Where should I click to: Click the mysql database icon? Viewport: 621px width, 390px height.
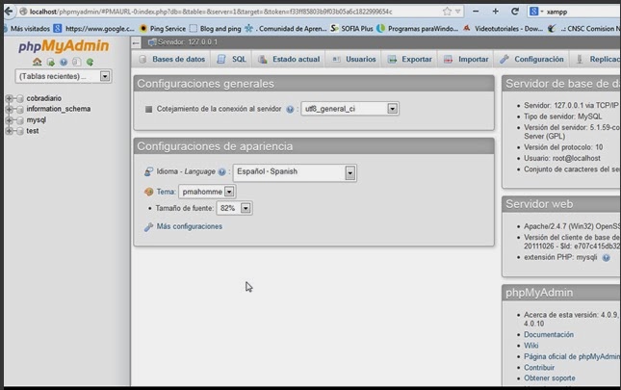pos(20,120)
